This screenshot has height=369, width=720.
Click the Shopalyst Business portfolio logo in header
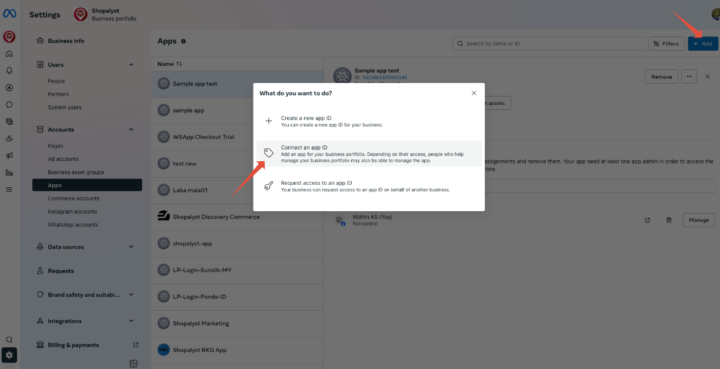pos(81,15)
